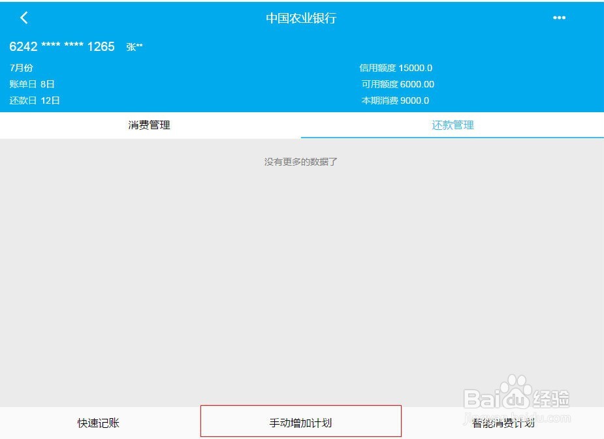Tap the 智能消费计划 button
Viewport: 604px width, 439px height.
coord(503,423)
